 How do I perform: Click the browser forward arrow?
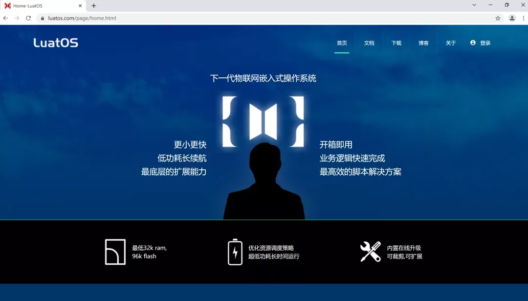click(x=17, y=18)
